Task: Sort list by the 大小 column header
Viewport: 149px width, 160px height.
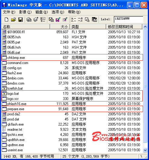Action: pyautogui.click(x=60, y=27)
